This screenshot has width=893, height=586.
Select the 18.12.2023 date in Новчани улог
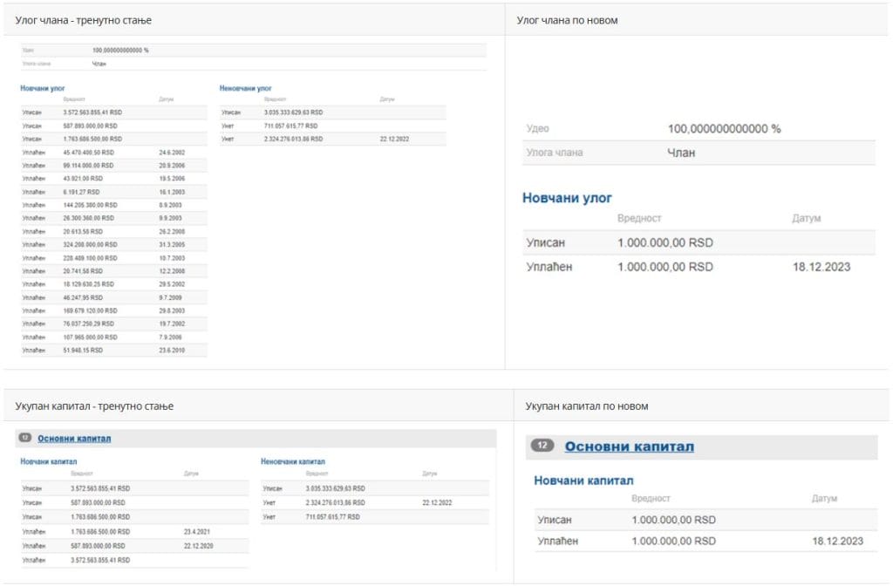(x=821, y=267)
